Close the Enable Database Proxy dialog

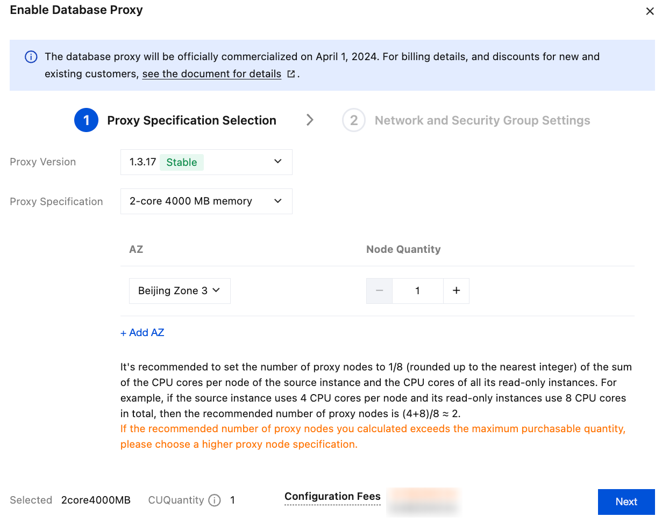650,11
